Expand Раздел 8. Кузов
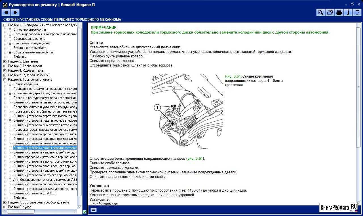This screenshot has height=216, width=363. [5, 207]
